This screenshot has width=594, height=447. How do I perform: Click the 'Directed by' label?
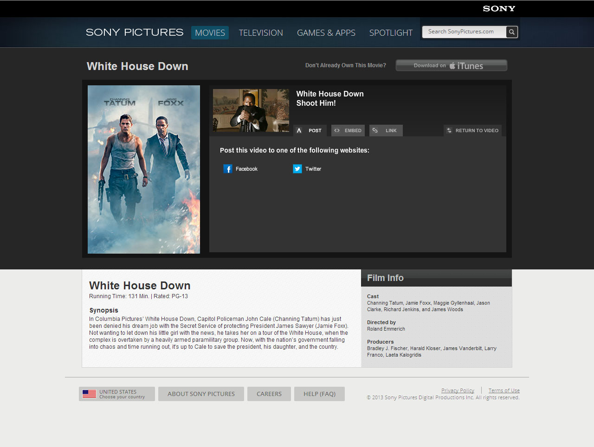[x=381, y=322]
